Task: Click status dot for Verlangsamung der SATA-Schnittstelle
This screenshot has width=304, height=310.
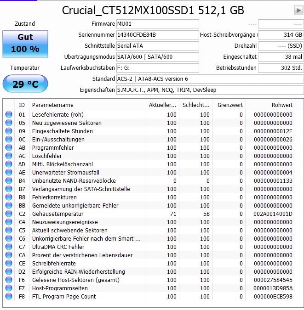Action: (9, 189)
